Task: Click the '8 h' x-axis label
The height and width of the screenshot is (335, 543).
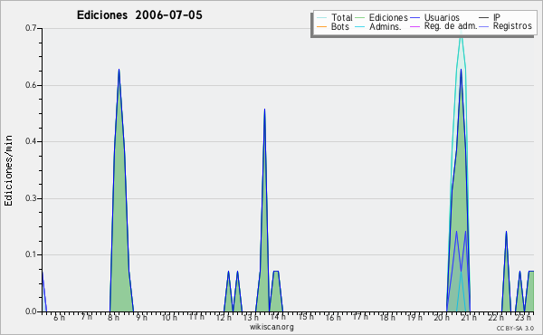Action: (x=114, y=318)
